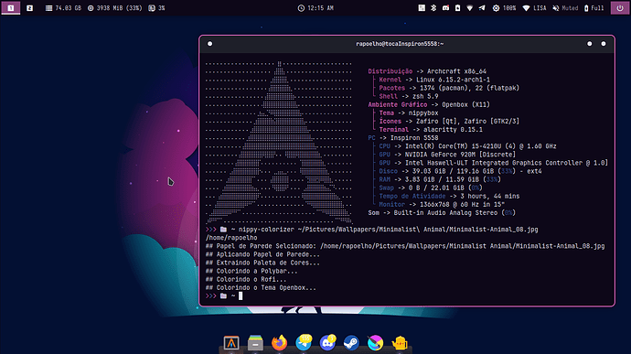The image size is (631, 354).
Task: Click the brightness 100% module
Action: pos(504,8)
